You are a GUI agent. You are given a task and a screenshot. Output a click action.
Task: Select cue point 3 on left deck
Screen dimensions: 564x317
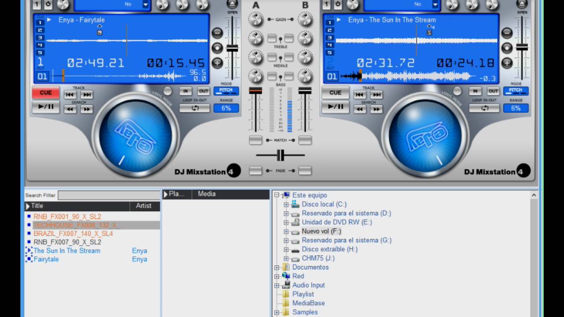tap(40, 38)
